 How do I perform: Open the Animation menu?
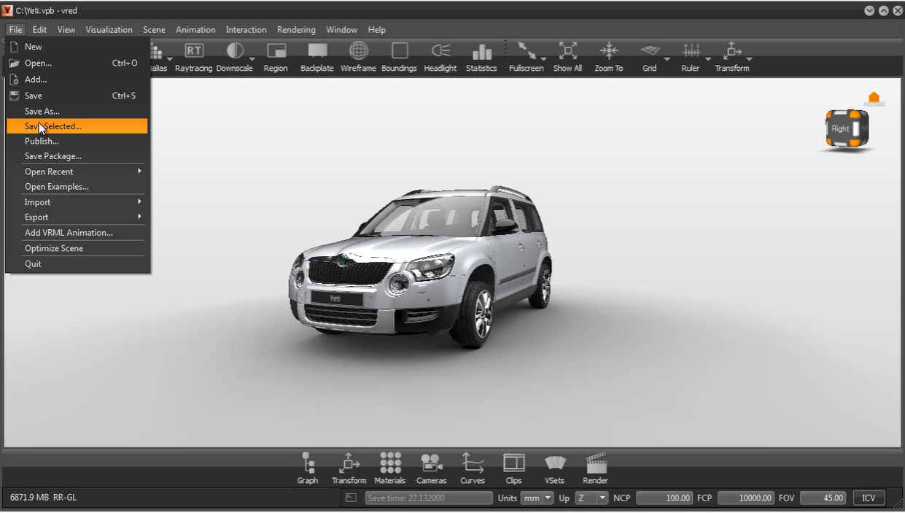[x=195, y=30]
